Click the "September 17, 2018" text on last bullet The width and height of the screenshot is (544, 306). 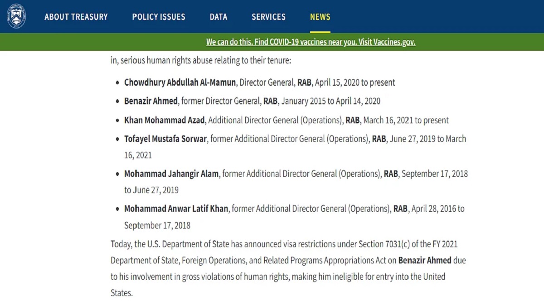coord(157,225)
